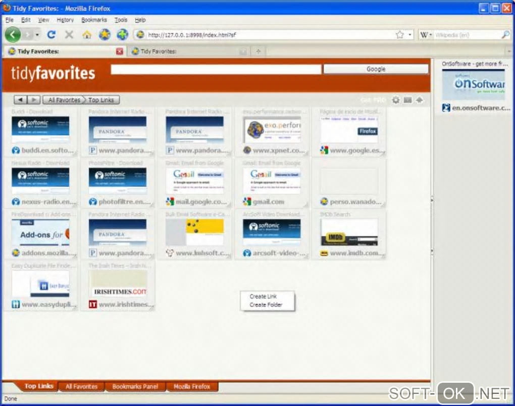Click the All Favorites breadcrumb

[64, 99]
